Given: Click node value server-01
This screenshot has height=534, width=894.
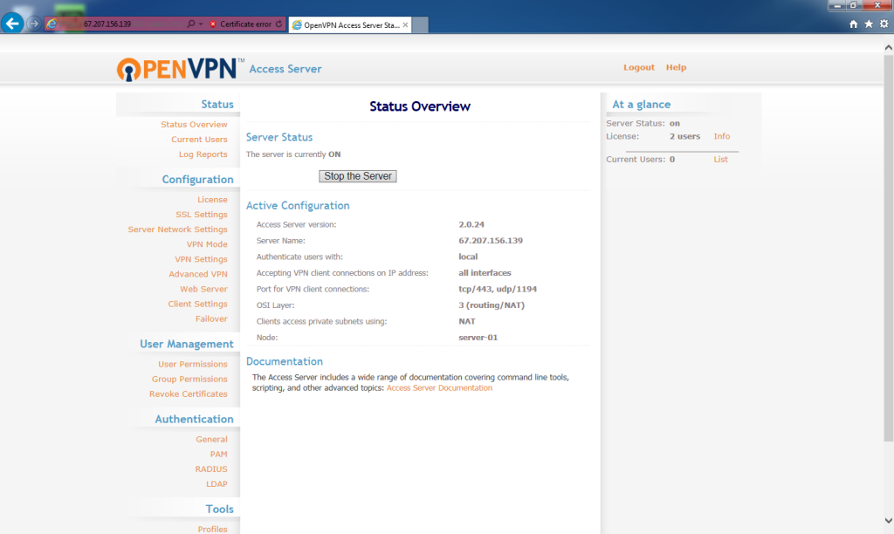Looking at the screenshot, I should [x=478, y=338].
